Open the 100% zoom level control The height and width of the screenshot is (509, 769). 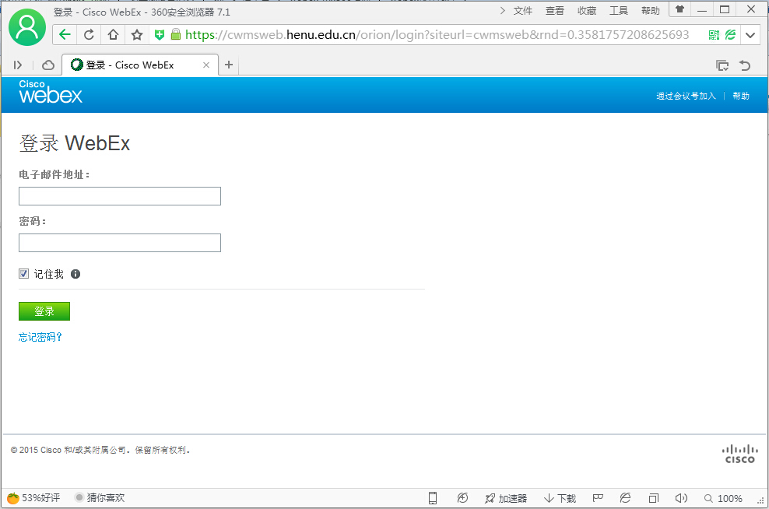pos(723,498)
